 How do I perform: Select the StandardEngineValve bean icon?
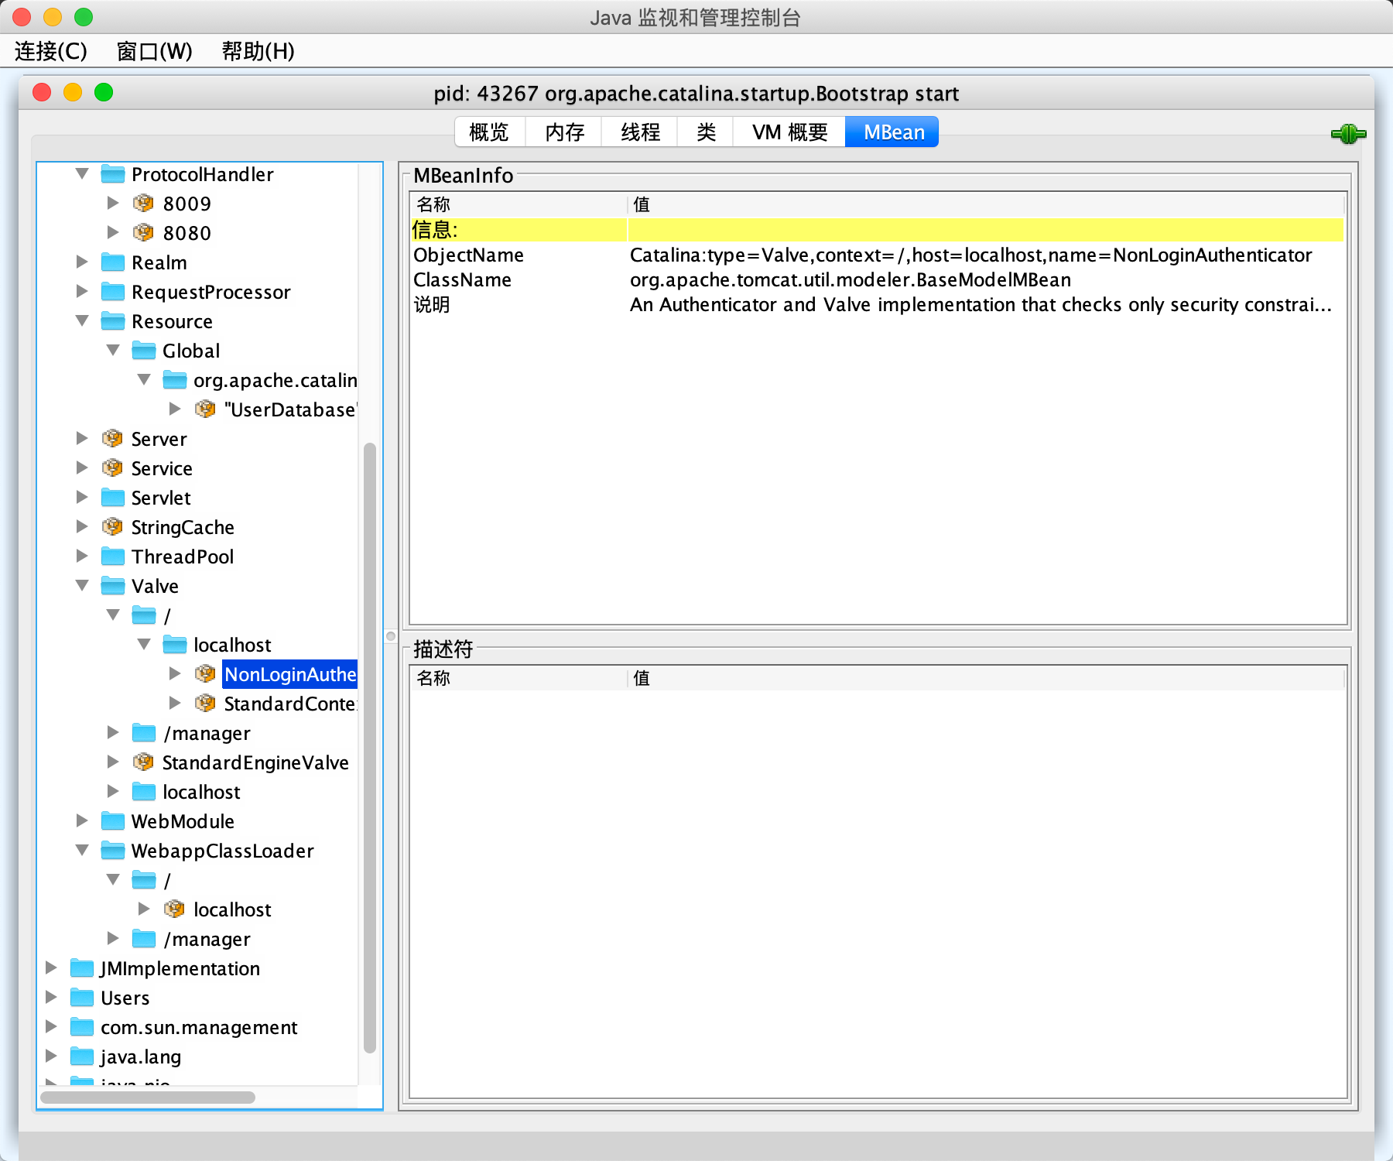pos(143,762)
